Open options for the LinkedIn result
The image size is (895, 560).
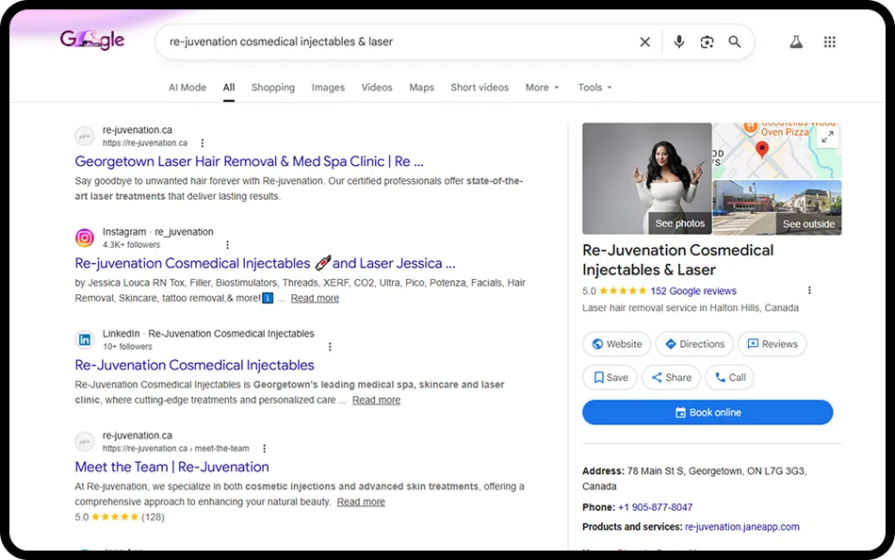coord(330,346)
